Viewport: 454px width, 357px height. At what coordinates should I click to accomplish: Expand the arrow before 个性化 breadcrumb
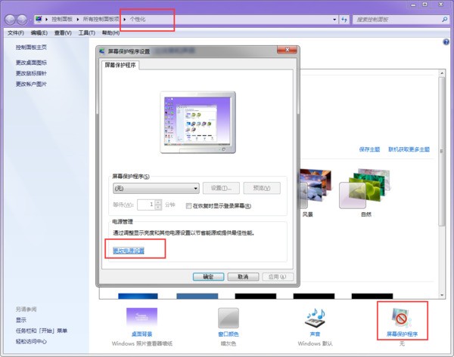tap(125, 20)
